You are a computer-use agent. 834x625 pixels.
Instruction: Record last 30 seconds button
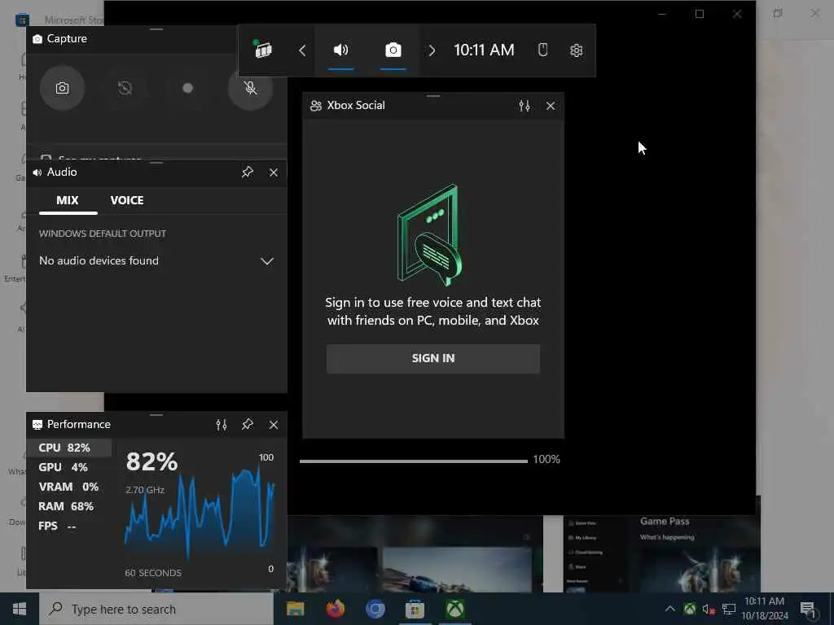pyautogui.click(x=125, y=88)
